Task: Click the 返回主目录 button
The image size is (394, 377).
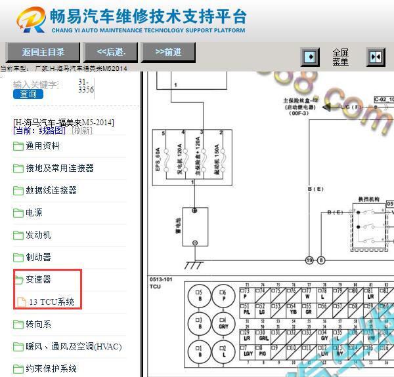Action: (43, 52)
